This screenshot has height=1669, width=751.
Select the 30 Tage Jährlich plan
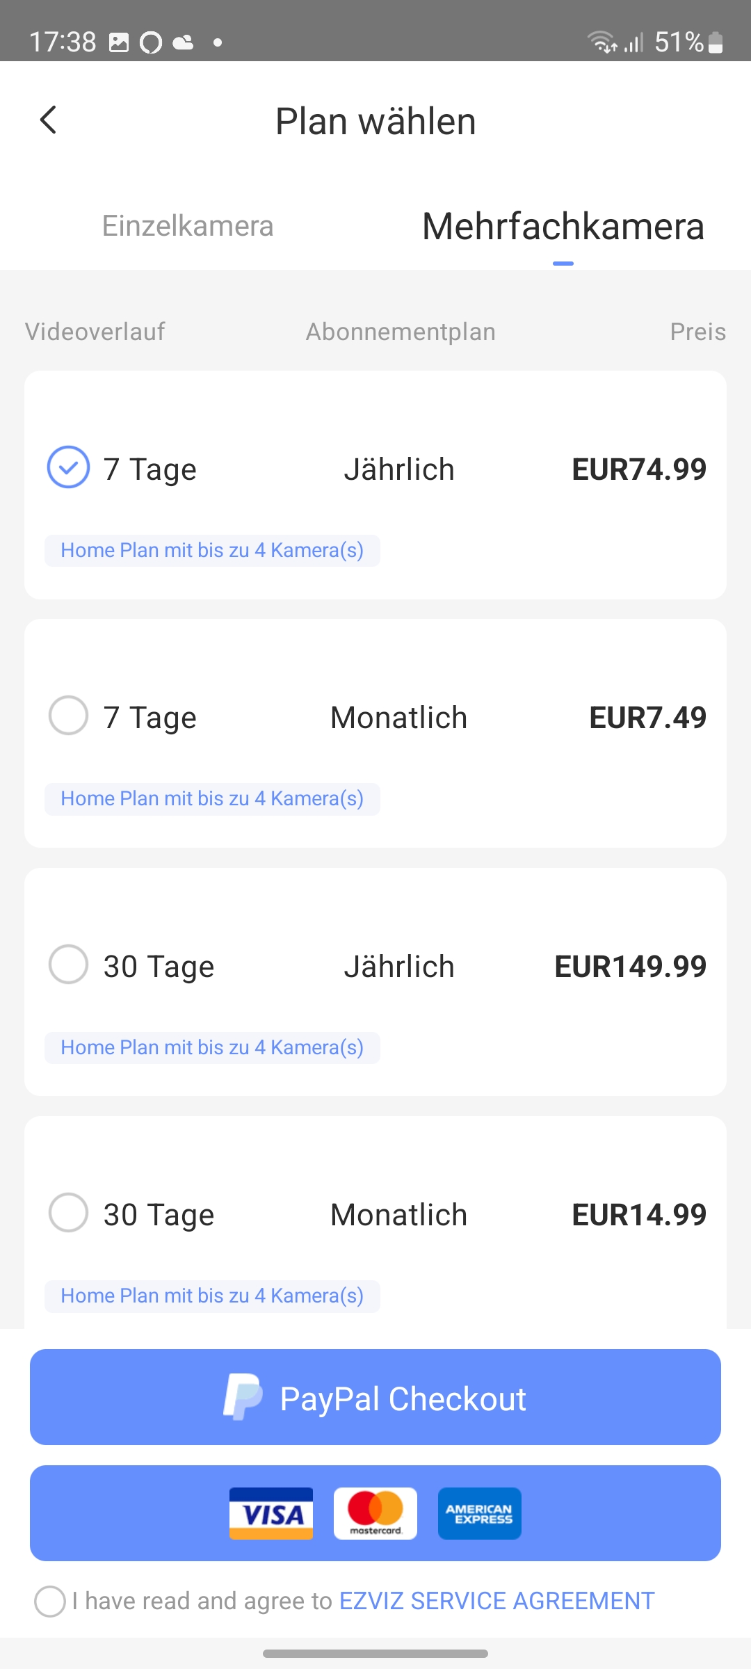coord(68,965)
